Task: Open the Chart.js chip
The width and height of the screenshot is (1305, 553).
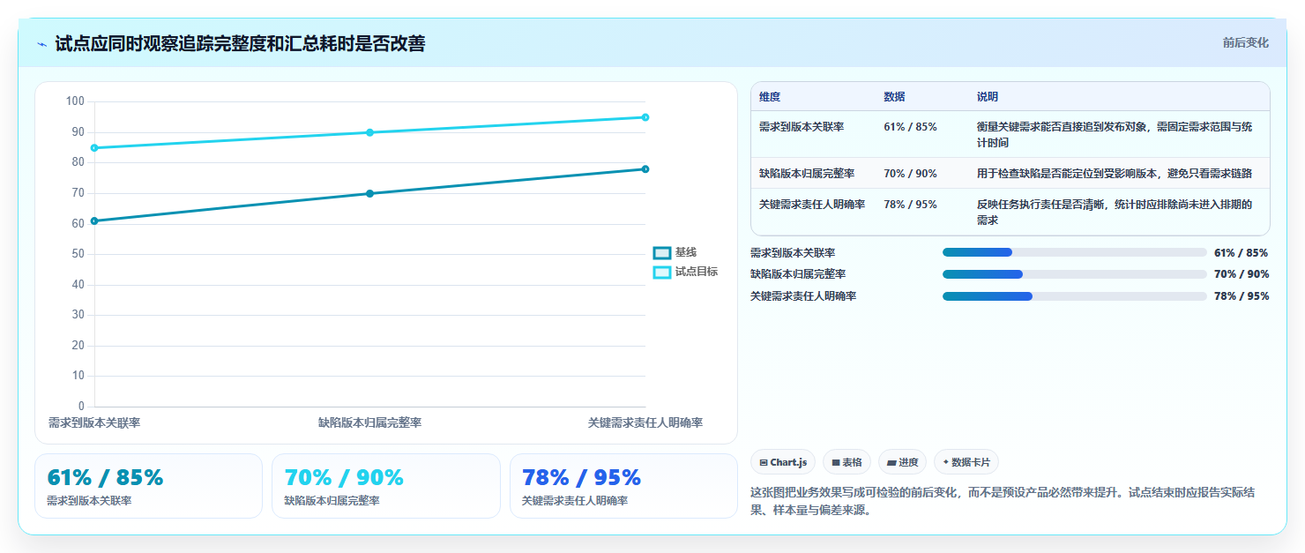Action: (783, 462)
